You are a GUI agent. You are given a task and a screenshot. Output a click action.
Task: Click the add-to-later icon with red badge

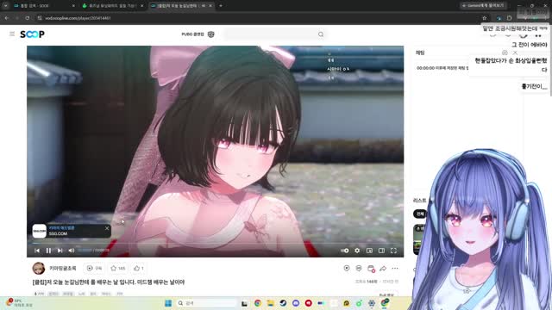[371, 269]
